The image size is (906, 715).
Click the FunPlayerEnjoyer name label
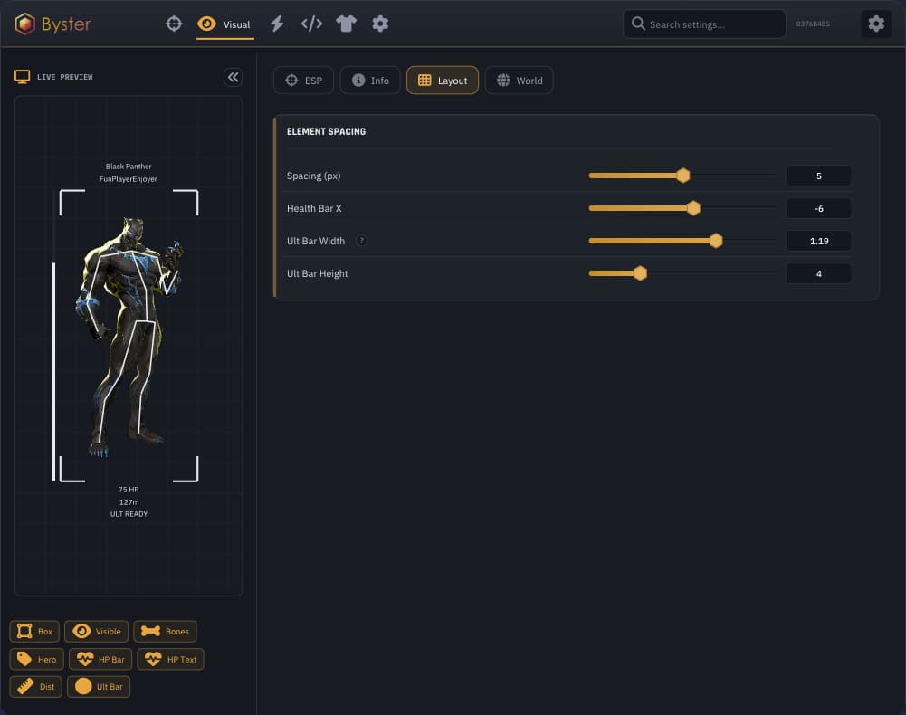tap(129, 179)
